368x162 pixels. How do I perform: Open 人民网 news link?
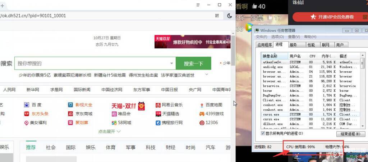click(9, 90)
